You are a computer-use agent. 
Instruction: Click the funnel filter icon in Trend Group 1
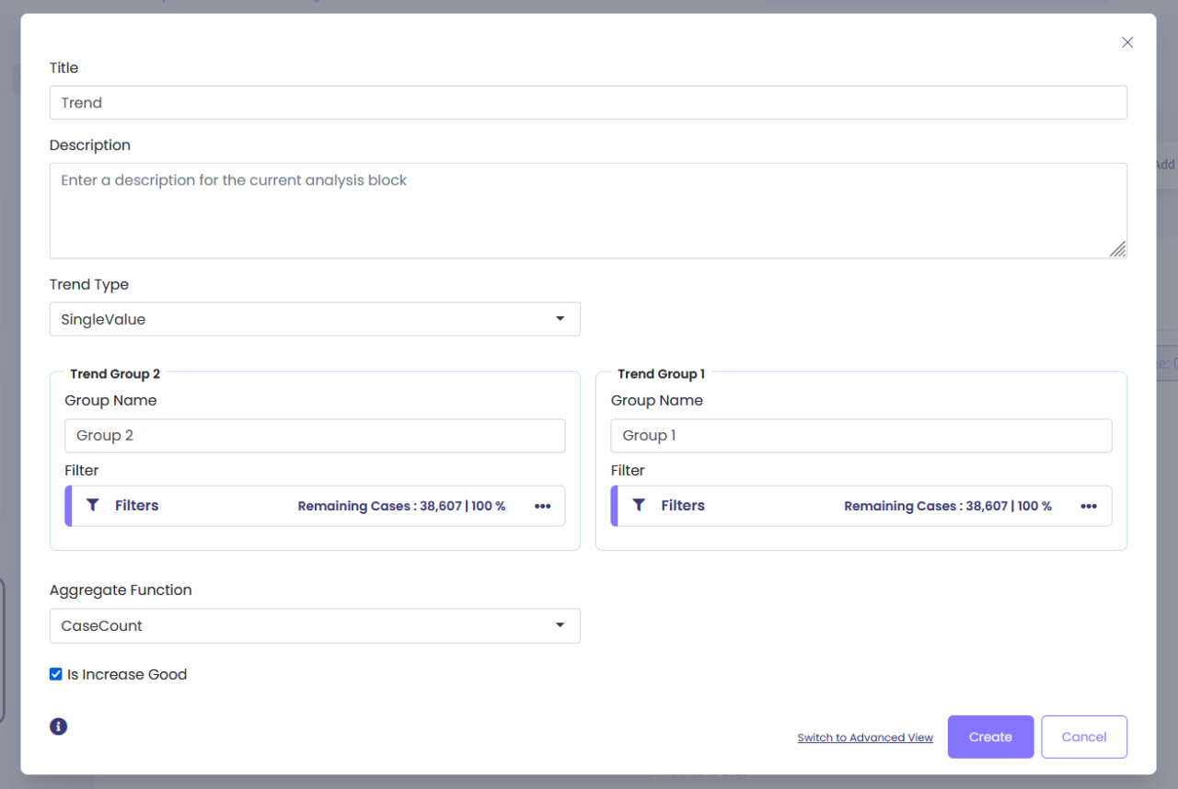pos(639,505)
